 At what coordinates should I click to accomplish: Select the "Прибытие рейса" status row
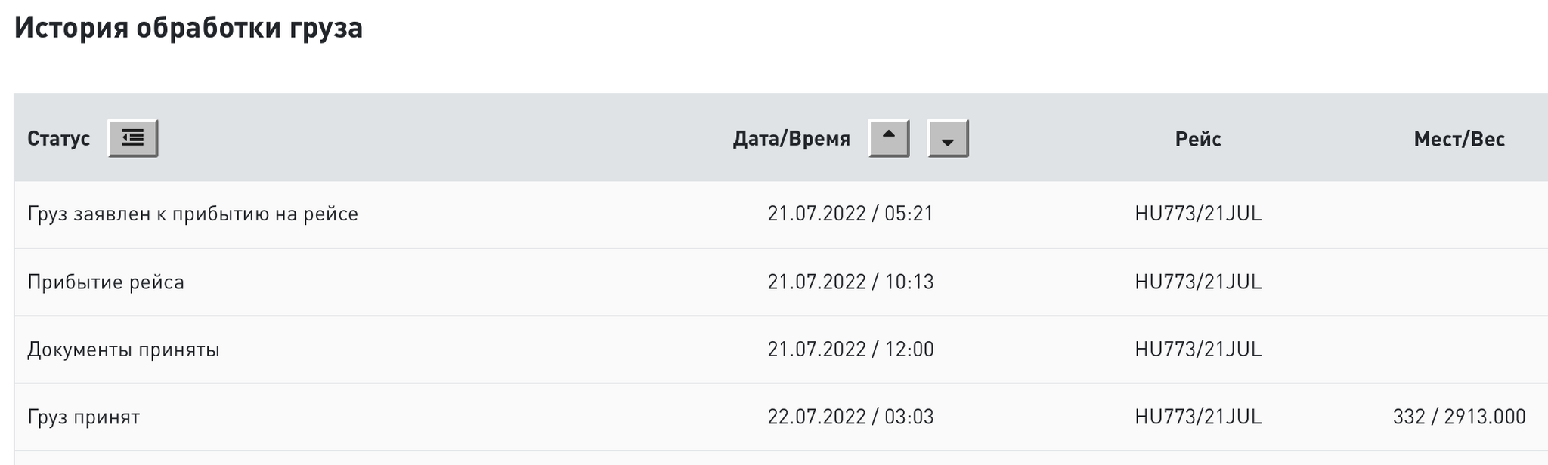coord(106,282)
